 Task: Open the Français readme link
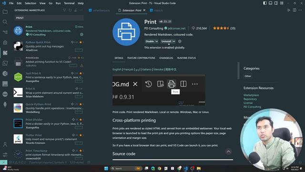click(128, 69)
